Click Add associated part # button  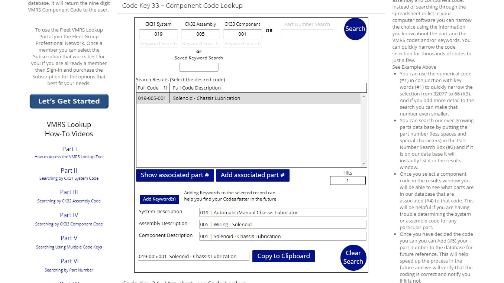(252, 175)
